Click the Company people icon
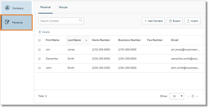 (x=7, y=8)
